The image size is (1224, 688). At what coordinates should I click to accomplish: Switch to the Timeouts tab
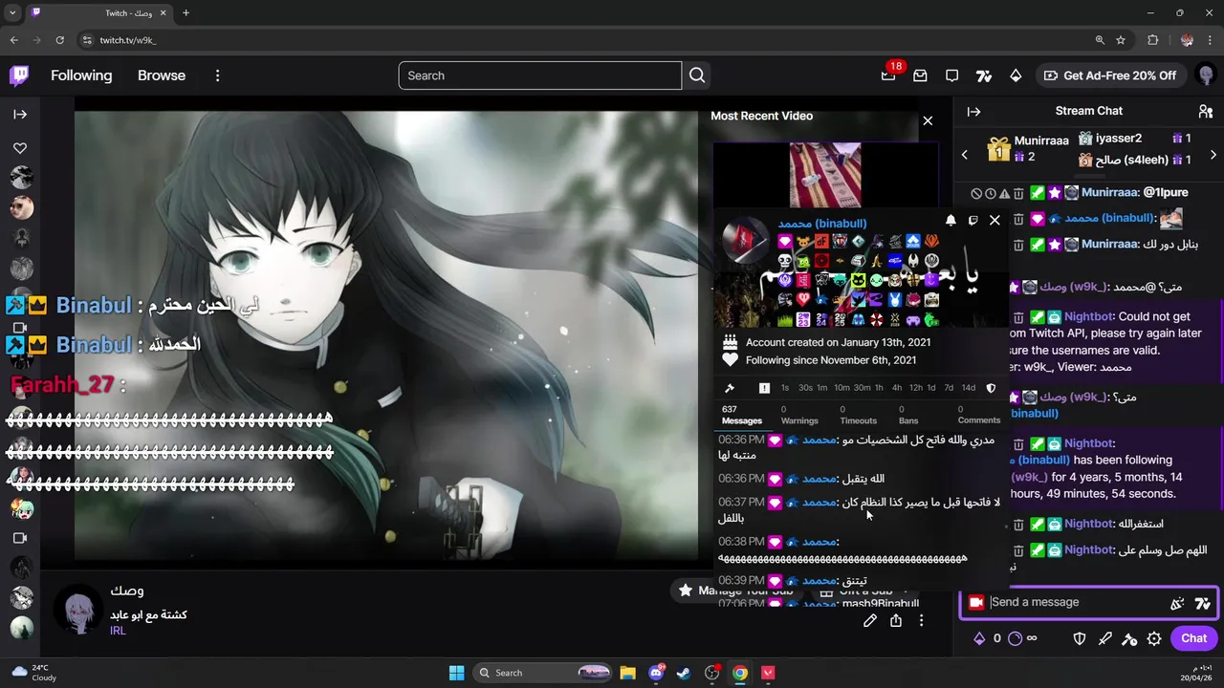pyautogui.click(x=858, y=415)
